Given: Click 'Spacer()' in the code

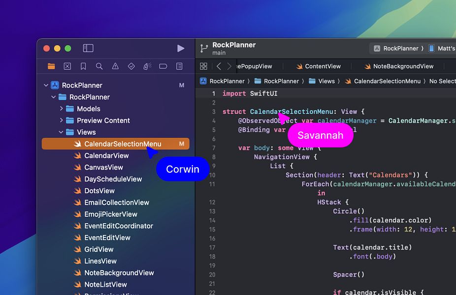Looking at the screenshot, I should tap(348, 274).
